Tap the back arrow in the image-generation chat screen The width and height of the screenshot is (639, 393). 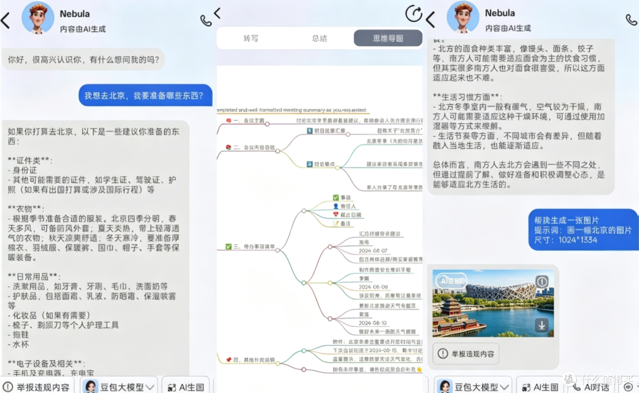click(431, 19)
